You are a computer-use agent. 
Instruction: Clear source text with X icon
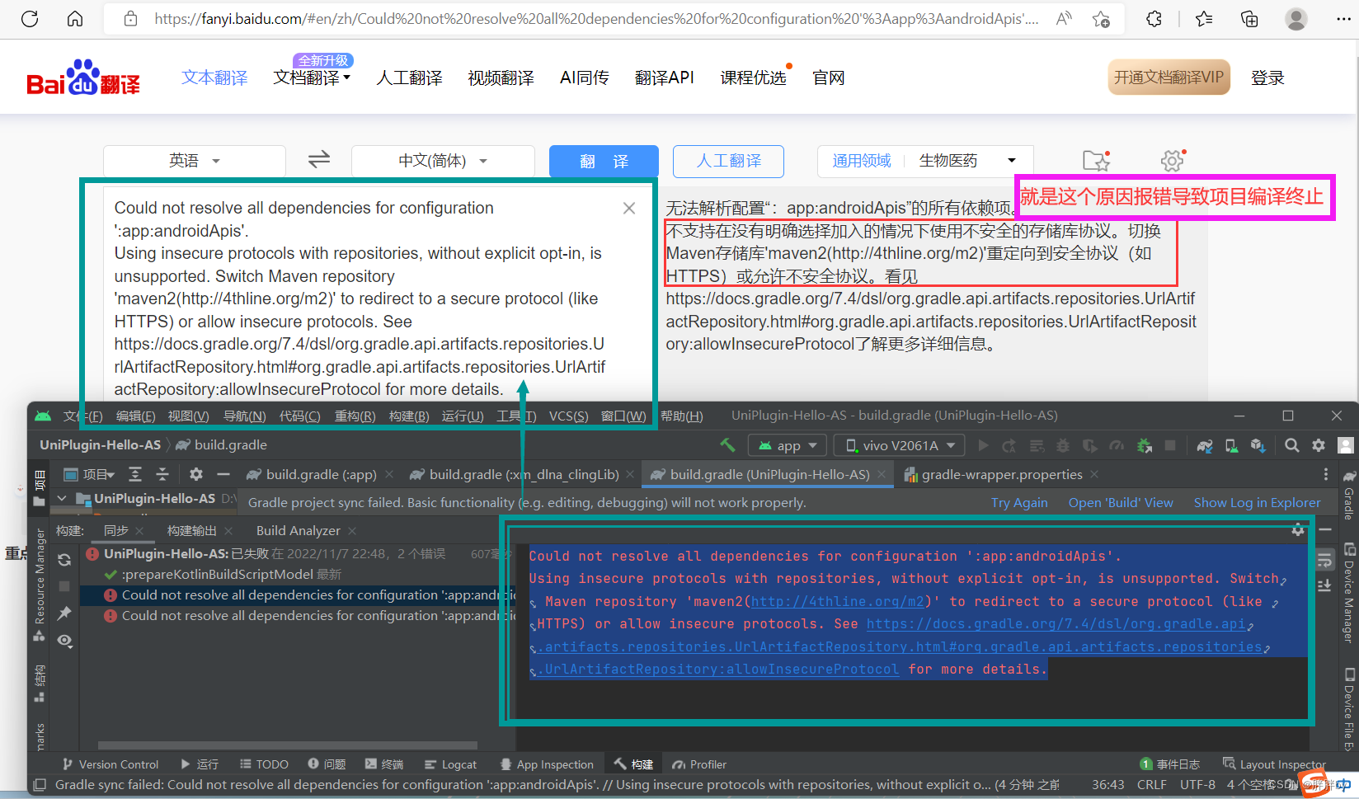click(x=629, y=209)
